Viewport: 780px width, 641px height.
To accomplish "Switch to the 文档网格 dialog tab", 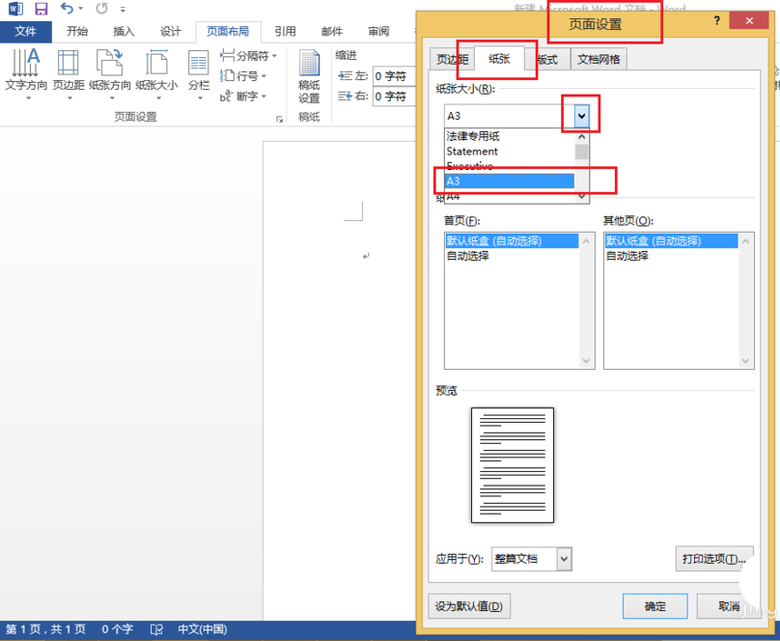I will tap(599, 60).
